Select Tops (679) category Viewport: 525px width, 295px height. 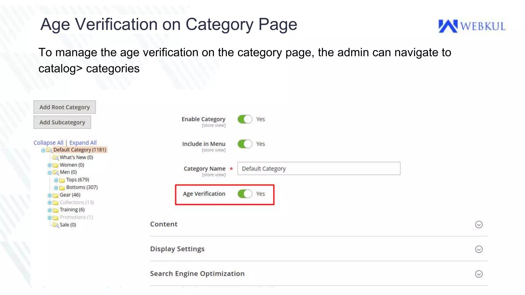click(78, 180)
